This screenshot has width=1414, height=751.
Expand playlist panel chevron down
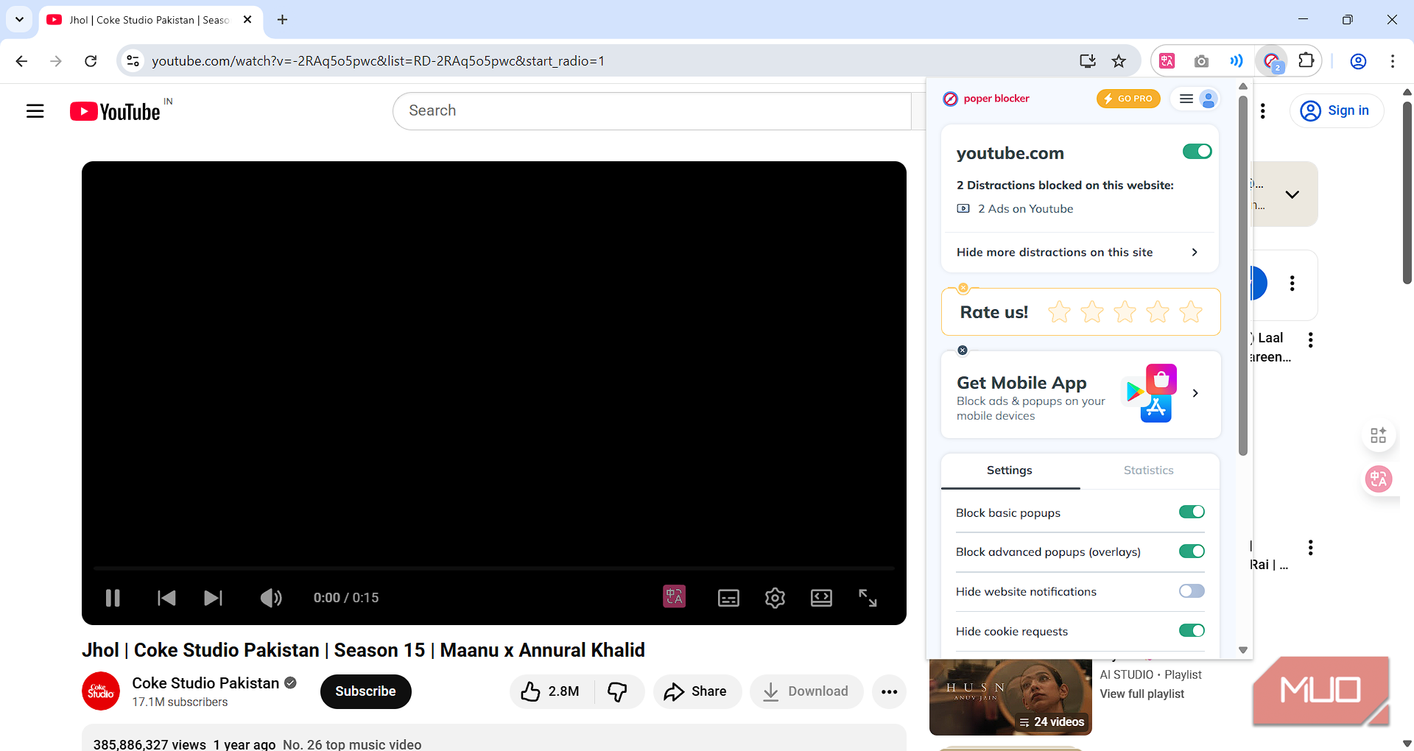coord(1292,194)
